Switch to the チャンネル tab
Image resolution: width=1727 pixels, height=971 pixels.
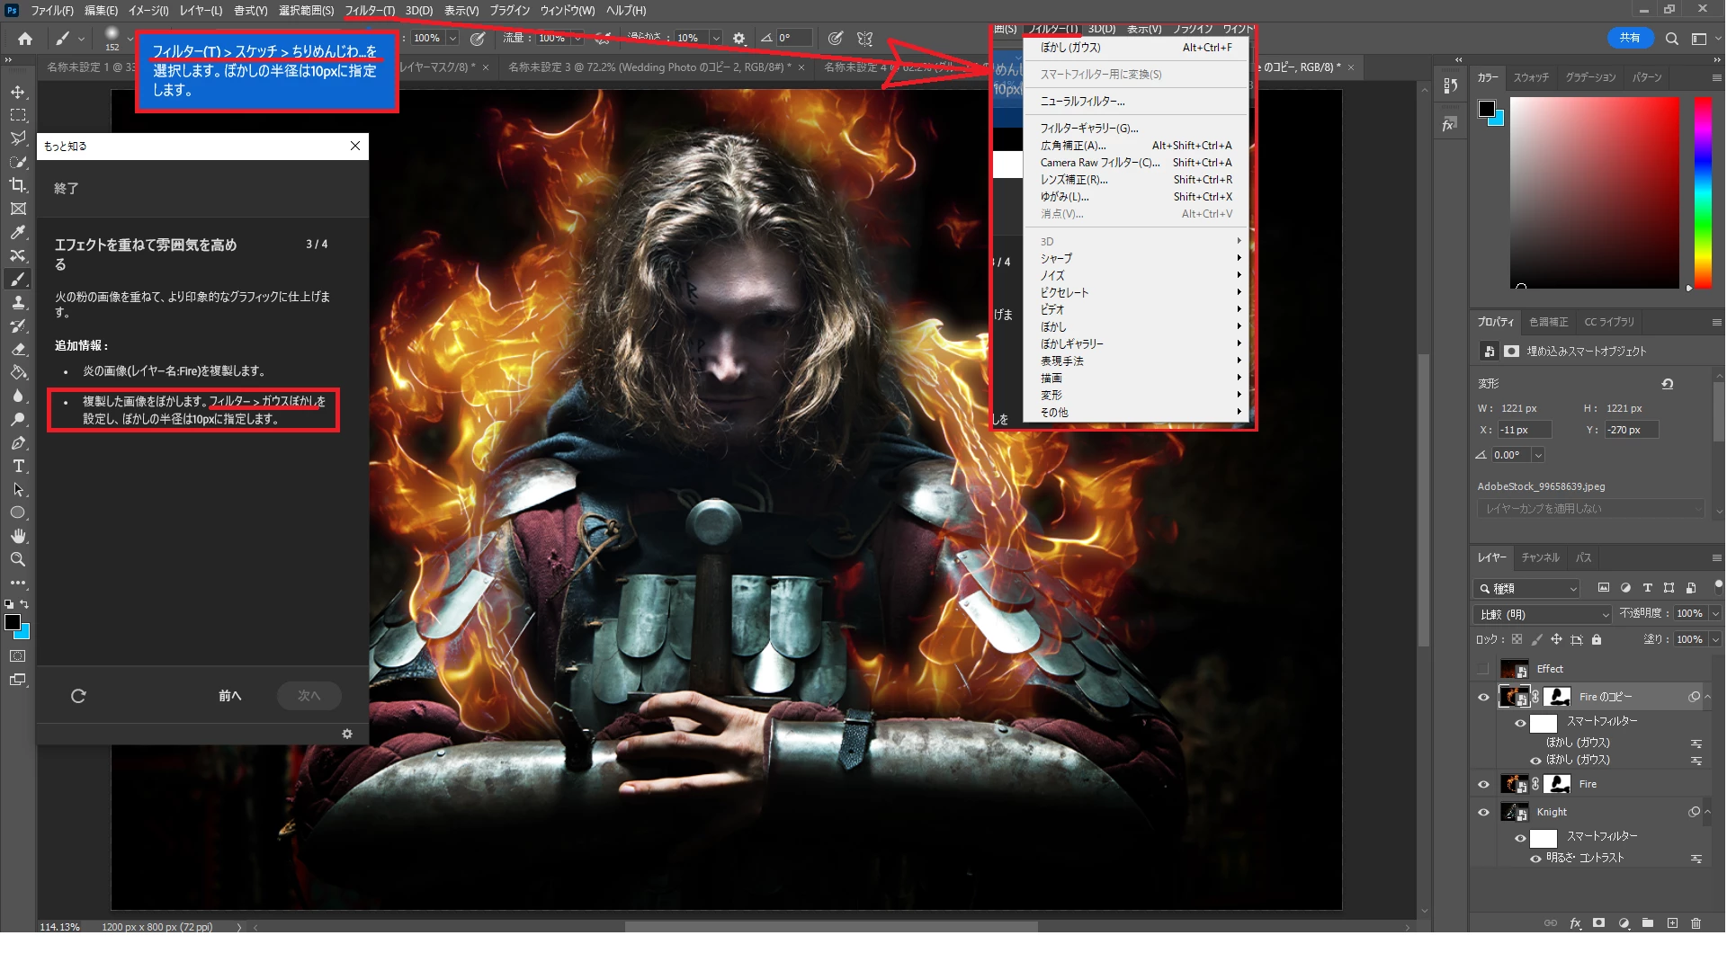1540,557
